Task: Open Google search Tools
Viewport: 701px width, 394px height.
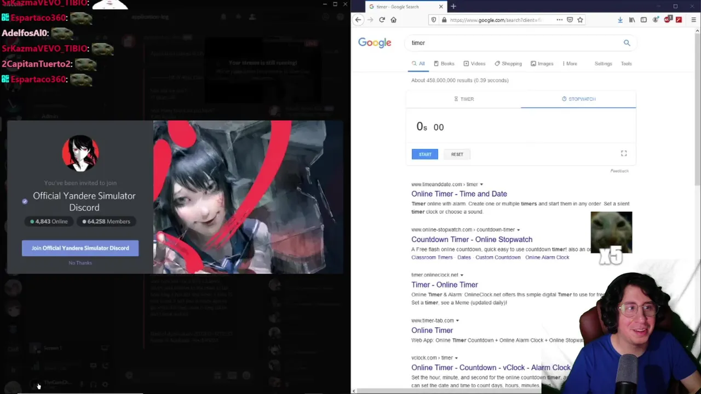Action: click(626, 63)
